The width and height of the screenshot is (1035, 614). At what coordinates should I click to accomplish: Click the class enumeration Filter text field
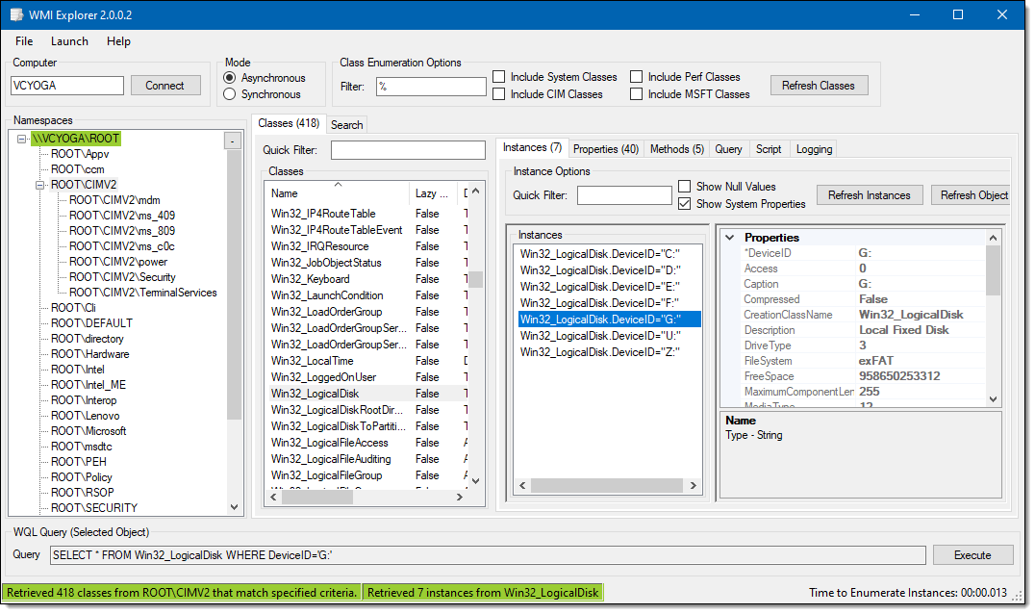coord(430,87)
